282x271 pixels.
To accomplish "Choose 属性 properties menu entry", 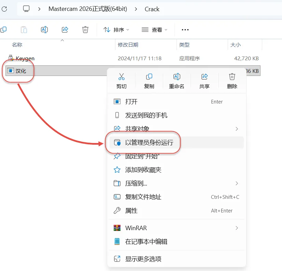I will pyautogui.click(x=177, y=210).
